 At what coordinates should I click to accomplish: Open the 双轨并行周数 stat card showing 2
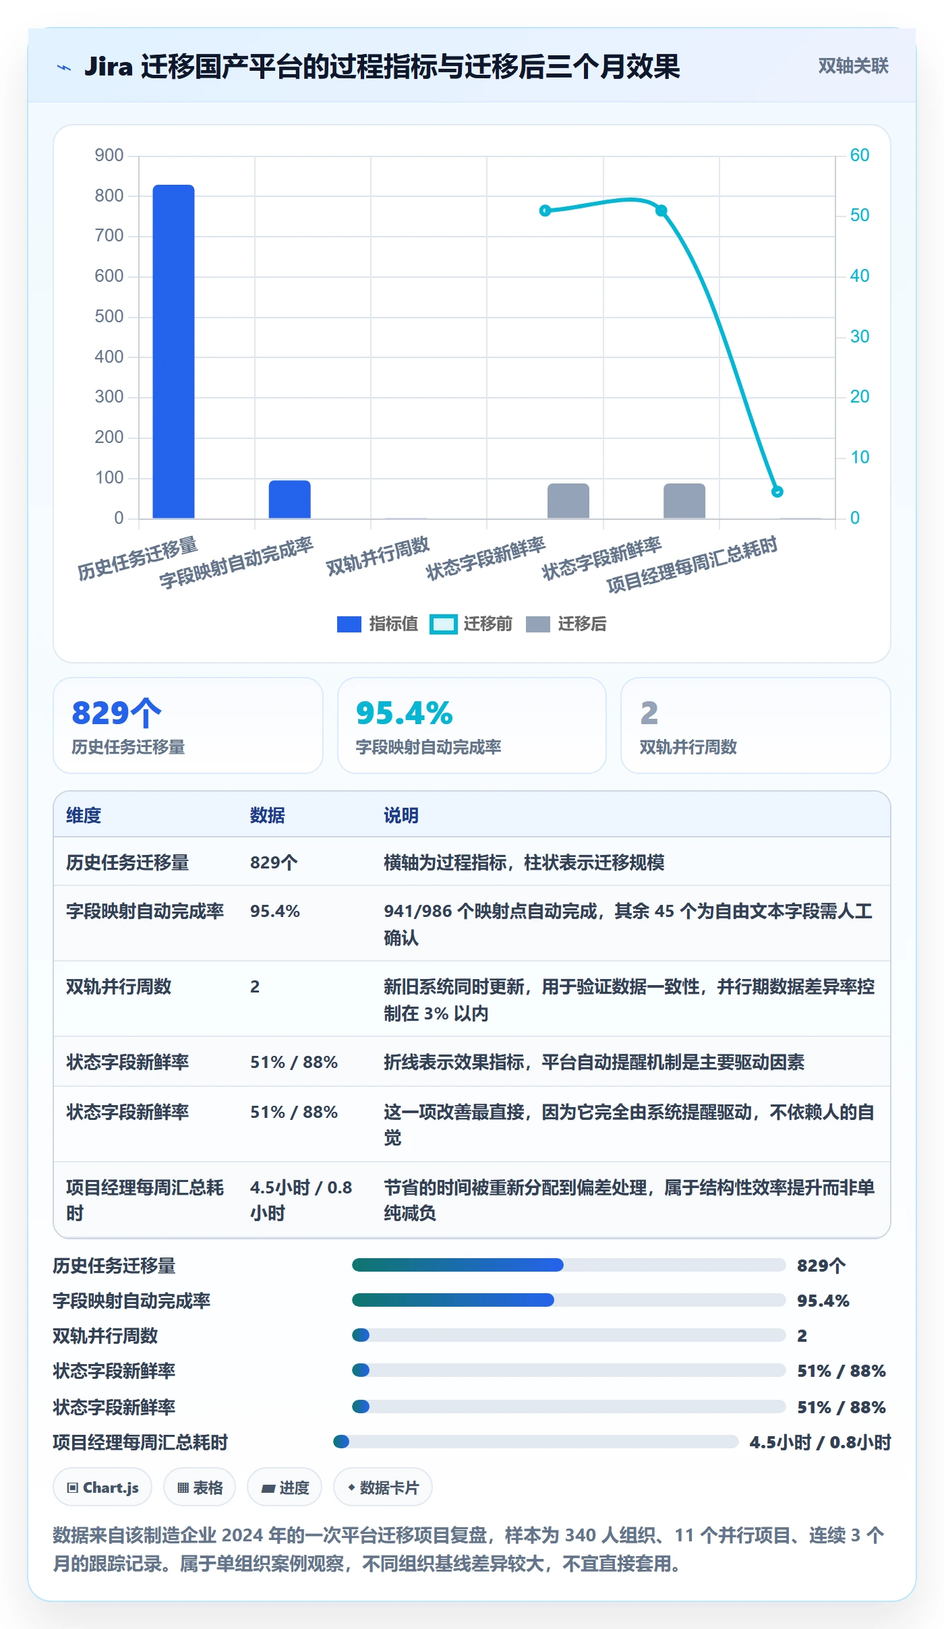tap(756, 725)
